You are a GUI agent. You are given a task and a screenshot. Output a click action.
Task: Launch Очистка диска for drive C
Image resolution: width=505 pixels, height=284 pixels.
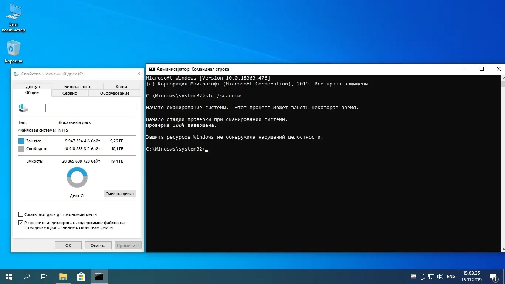click(119, 193)
